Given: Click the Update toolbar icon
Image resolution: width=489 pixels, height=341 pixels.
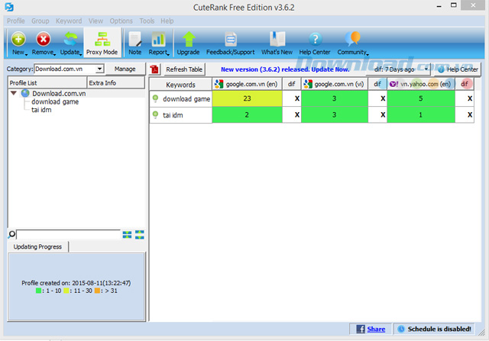Looking at the screenshot, I should pyautogui.click(x=70, y=40).
